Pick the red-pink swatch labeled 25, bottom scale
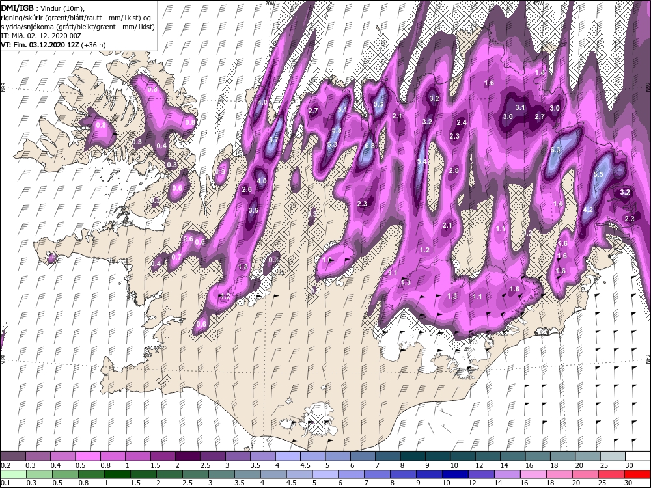The height and width of the screenshot is (488, 651). point(611,475)
